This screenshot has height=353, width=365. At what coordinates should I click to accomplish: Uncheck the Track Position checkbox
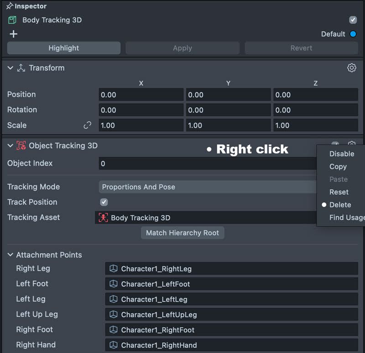(x=104, y=202)
